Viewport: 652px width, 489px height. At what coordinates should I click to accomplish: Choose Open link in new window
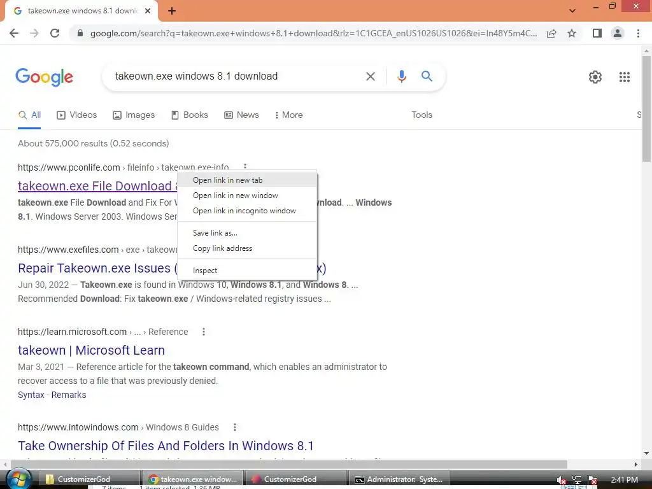(x=247, y=195)
